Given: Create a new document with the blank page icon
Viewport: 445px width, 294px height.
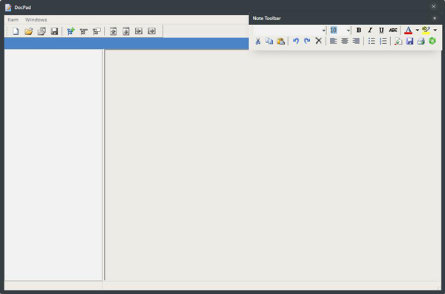Looking at the screenshot, I should [x=16, y=31].
